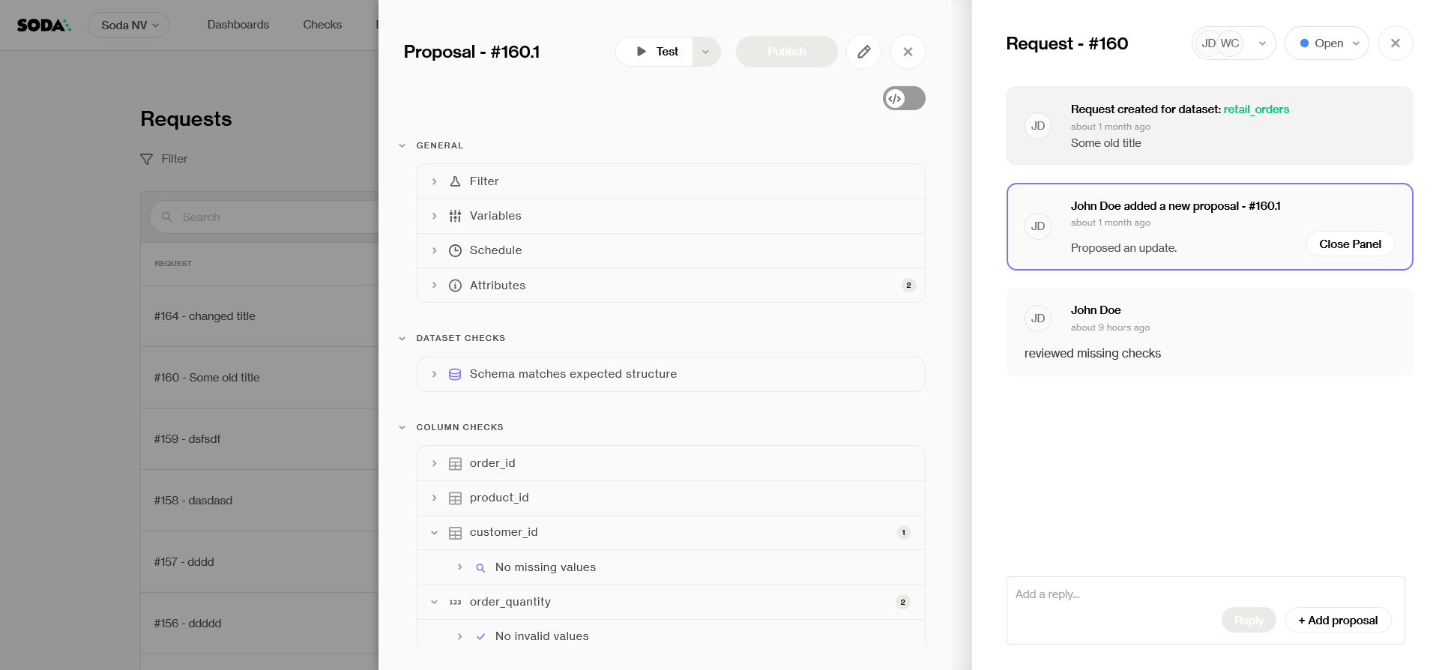This screenshot has width=1439, height=670.
Task: Click the Variables sliders icon
Action: point(455,216)
